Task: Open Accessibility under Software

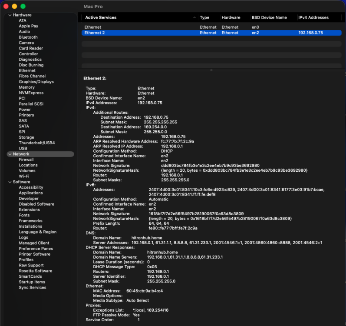Action: point(31,187)
